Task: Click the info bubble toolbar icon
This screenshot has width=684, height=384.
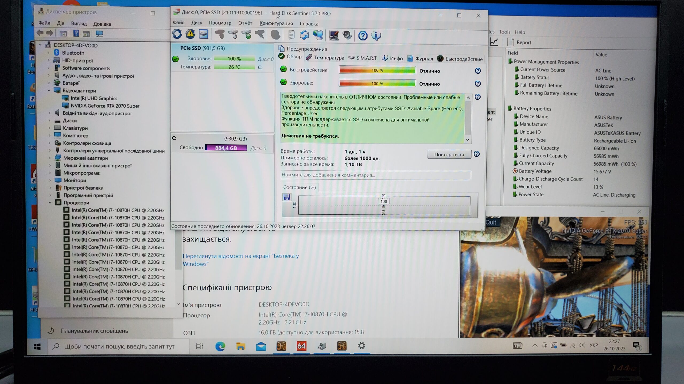Action: (376, 35)
